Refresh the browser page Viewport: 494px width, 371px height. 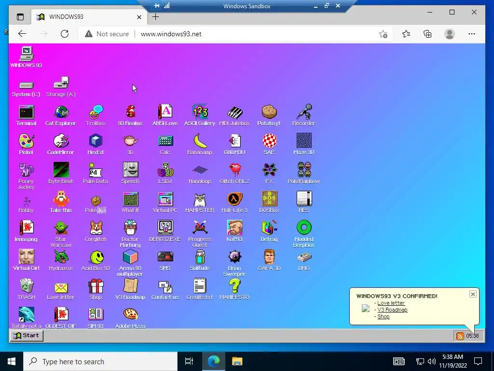[65, 34]
